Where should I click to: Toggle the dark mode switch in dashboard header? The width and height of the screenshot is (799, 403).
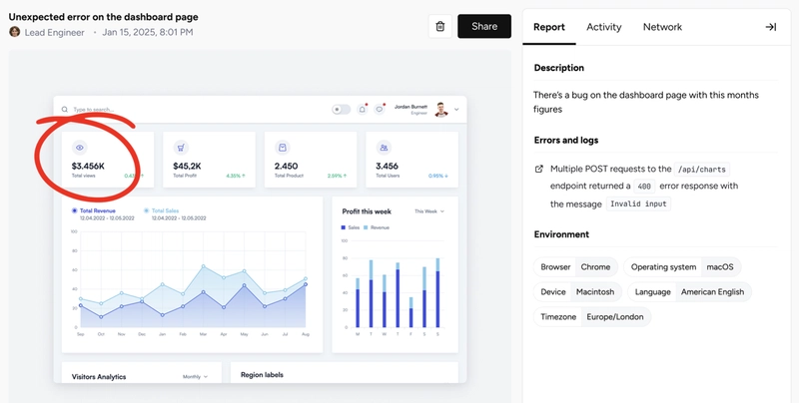pos(341,110)
